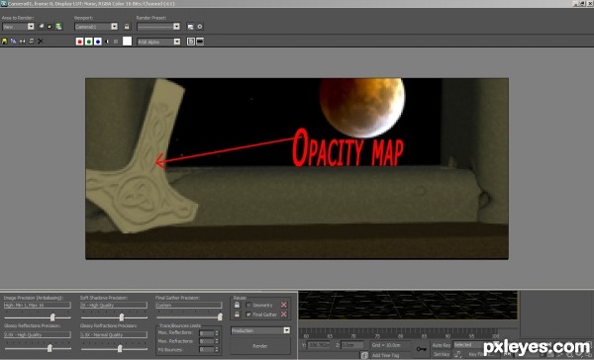Open the Viewport dropdown showing Camera01

tap(96, 27)
